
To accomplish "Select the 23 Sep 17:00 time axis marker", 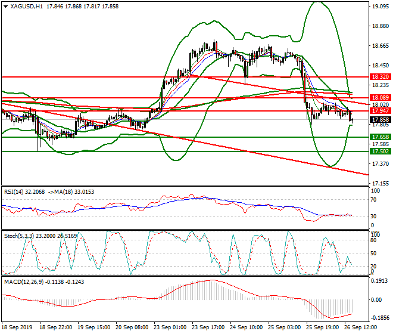I will [x=208, y=327].
